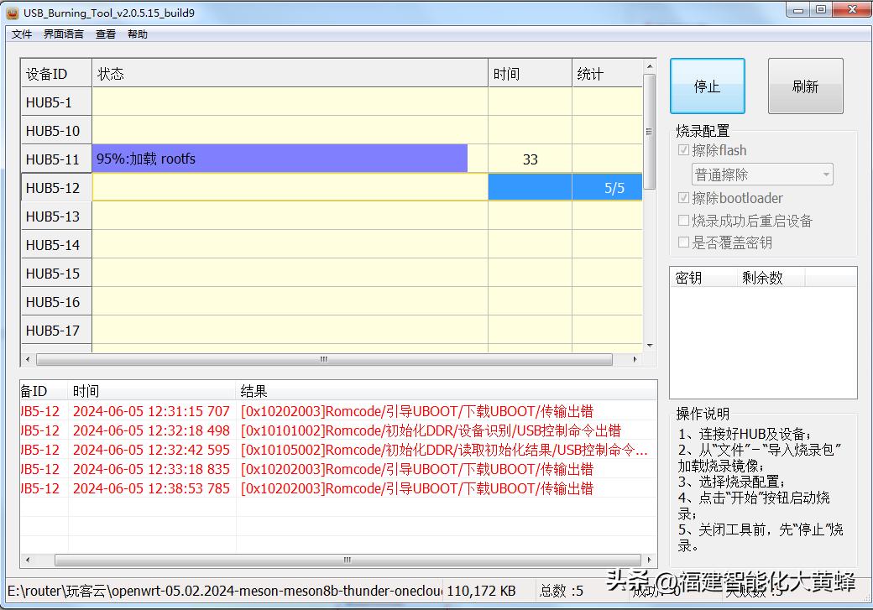Viewport: 873px width, 610px height.
Task: Toggle the 擦除flash checkbox
Action: point(684,150)
